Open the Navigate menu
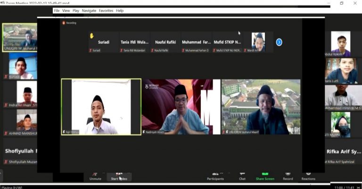The image size is (362, 189). 89,11
